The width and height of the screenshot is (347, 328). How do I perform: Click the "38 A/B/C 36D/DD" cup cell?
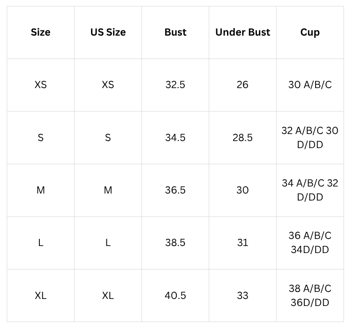click(310, 296)
